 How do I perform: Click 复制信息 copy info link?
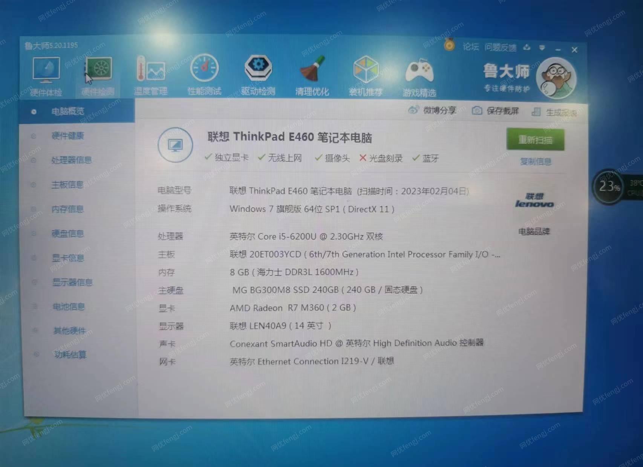pyautogui.click(x=535, y=162)
